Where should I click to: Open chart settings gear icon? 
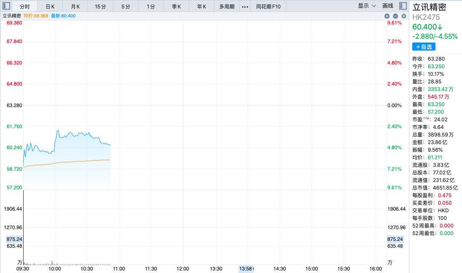404,16
